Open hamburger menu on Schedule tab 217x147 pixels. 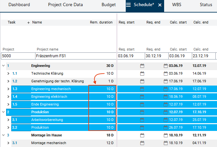(128, 5)
